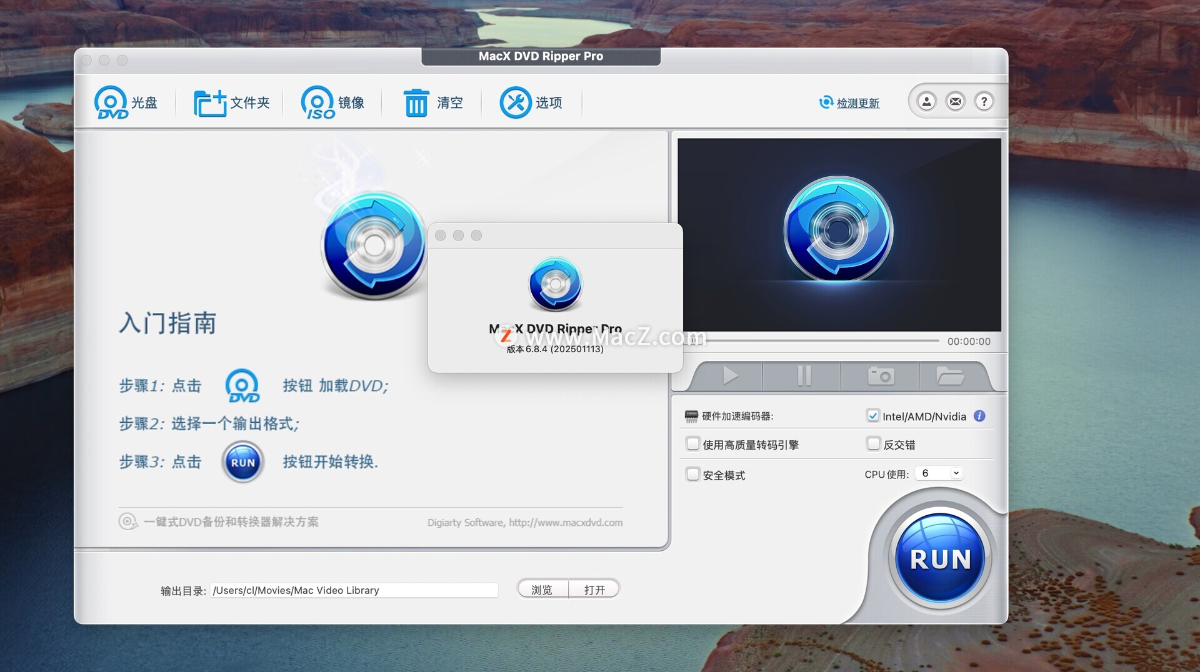Toggle the deinterlacing checkbox
Viewport: 1200px width, 672px height.
click(873, 444)
